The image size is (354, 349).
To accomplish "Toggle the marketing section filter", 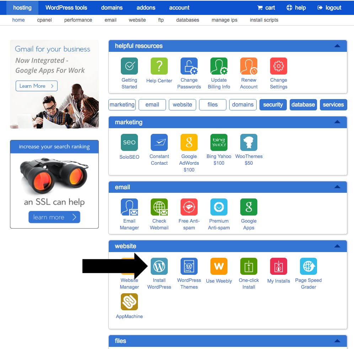I will [122, 105].
